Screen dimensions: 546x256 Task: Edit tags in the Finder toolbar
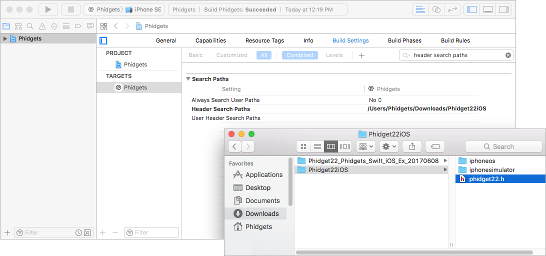(x=435, y=146)
